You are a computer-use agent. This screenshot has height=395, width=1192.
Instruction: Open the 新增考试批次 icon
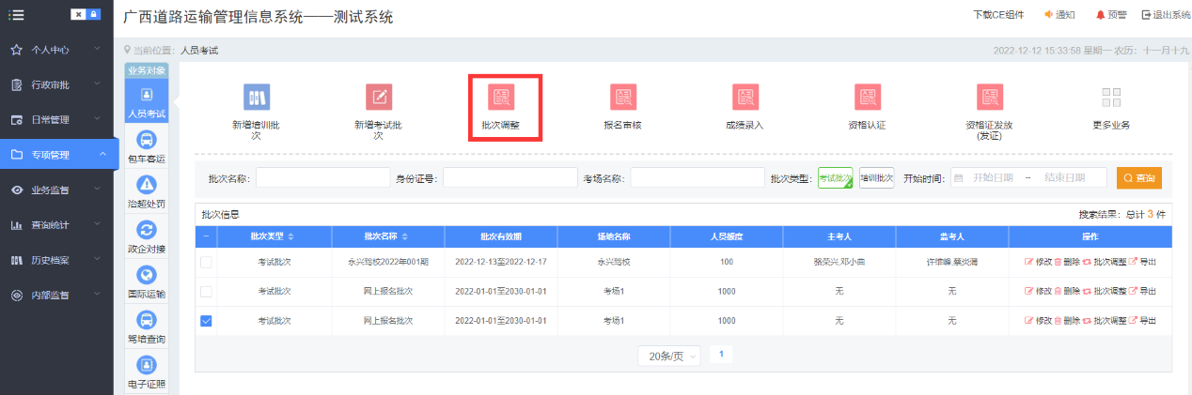tap(378, 98)
